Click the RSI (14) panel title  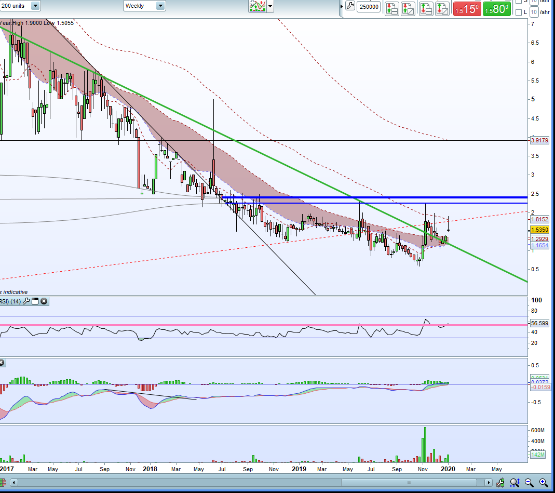tap(10, 301)
